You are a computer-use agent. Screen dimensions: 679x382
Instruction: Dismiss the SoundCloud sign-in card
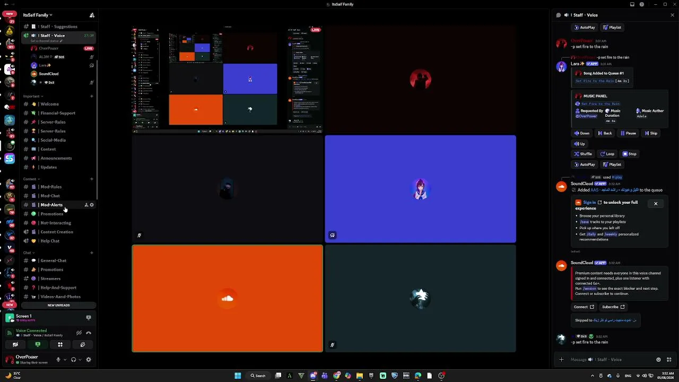(656, 204)
